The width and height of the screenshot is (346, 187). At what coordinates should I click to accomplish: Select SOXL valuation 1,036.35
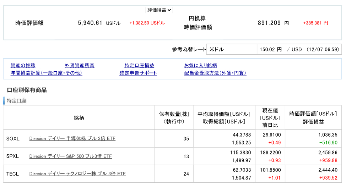(328, 135)
